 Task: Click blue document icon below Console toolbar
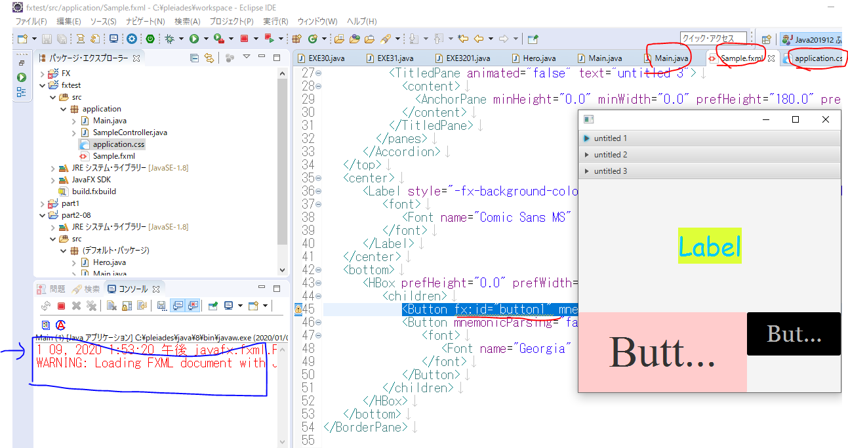point(46,325)
